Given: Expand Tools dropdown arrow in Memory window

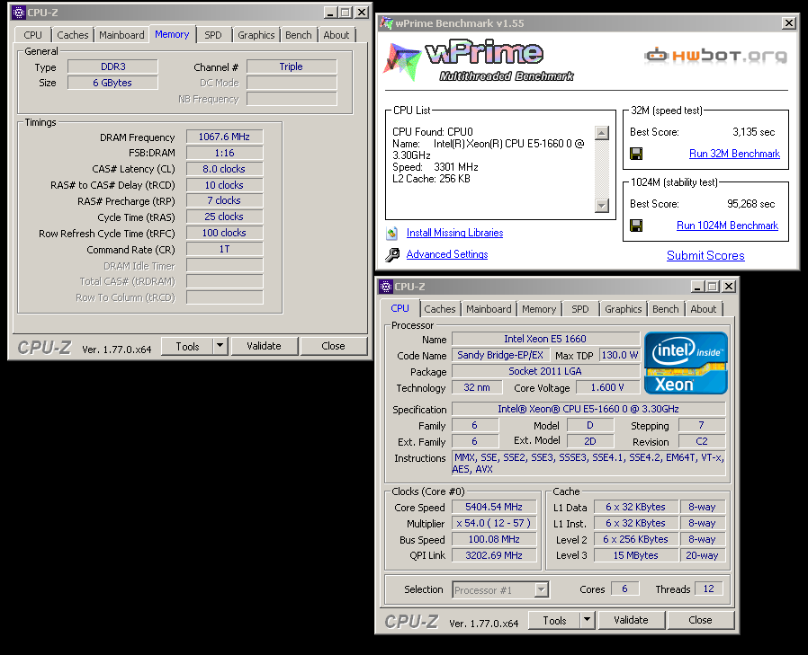Looking at the screenshot, I should [220, 346].
